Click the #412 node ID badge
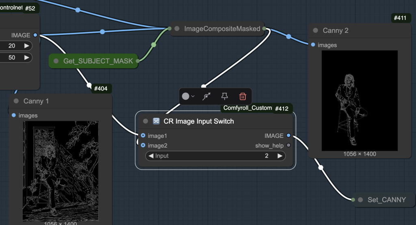The height and width of the screenshot is (225, 416). (x=282, y=109)
